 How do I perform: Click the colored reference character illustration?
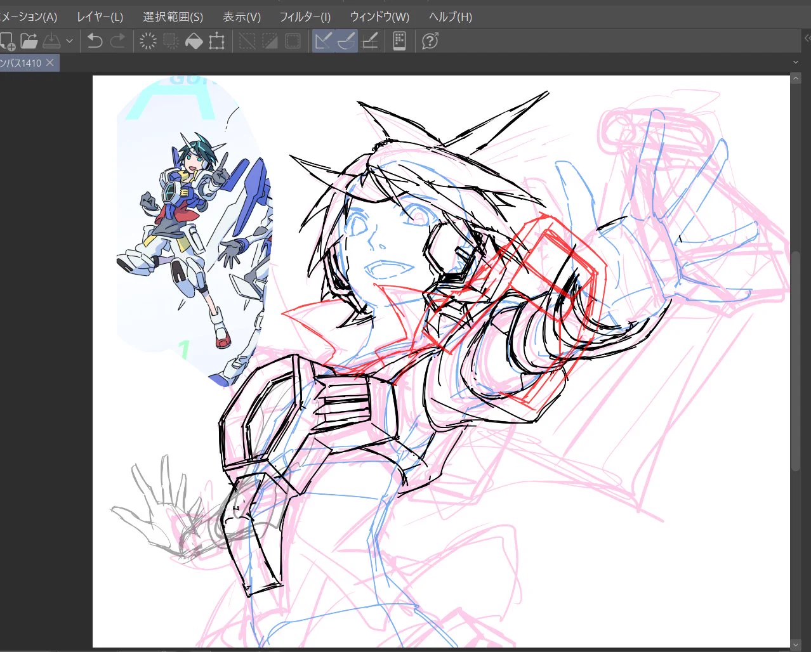194,231
